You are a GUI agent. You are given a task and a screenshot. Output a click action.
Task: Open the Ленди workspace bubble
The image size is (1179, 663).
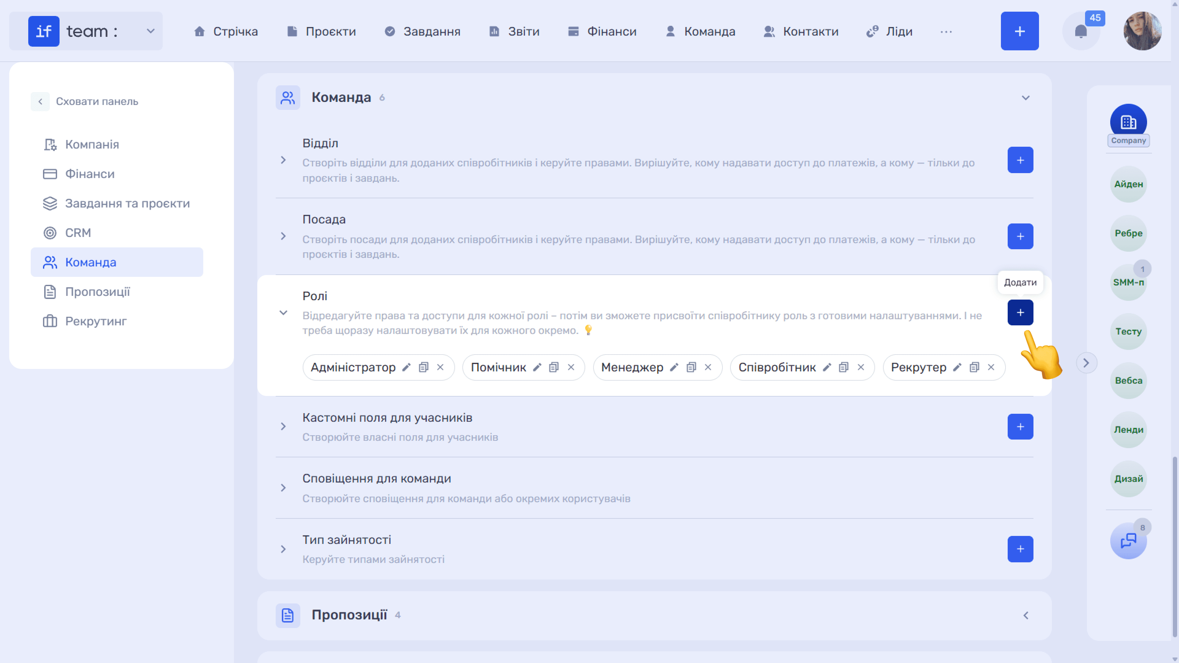click(x=1128, y=430)
